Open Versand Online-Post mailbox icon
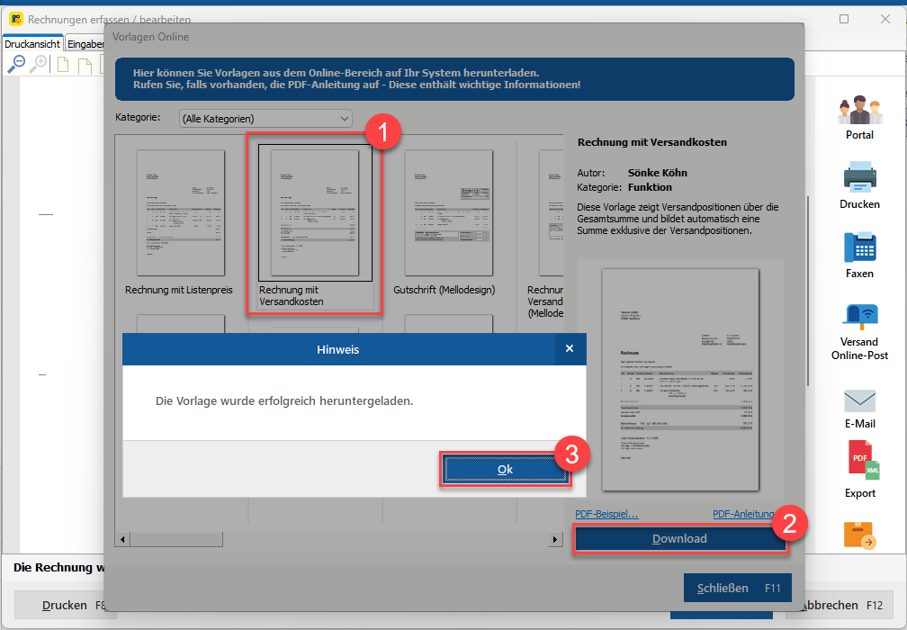907x630 pixels. tap(859, 317)
